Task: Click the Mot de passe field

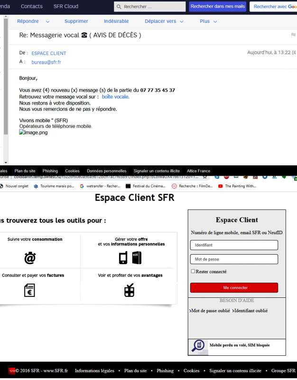Action: pos(234,259)
